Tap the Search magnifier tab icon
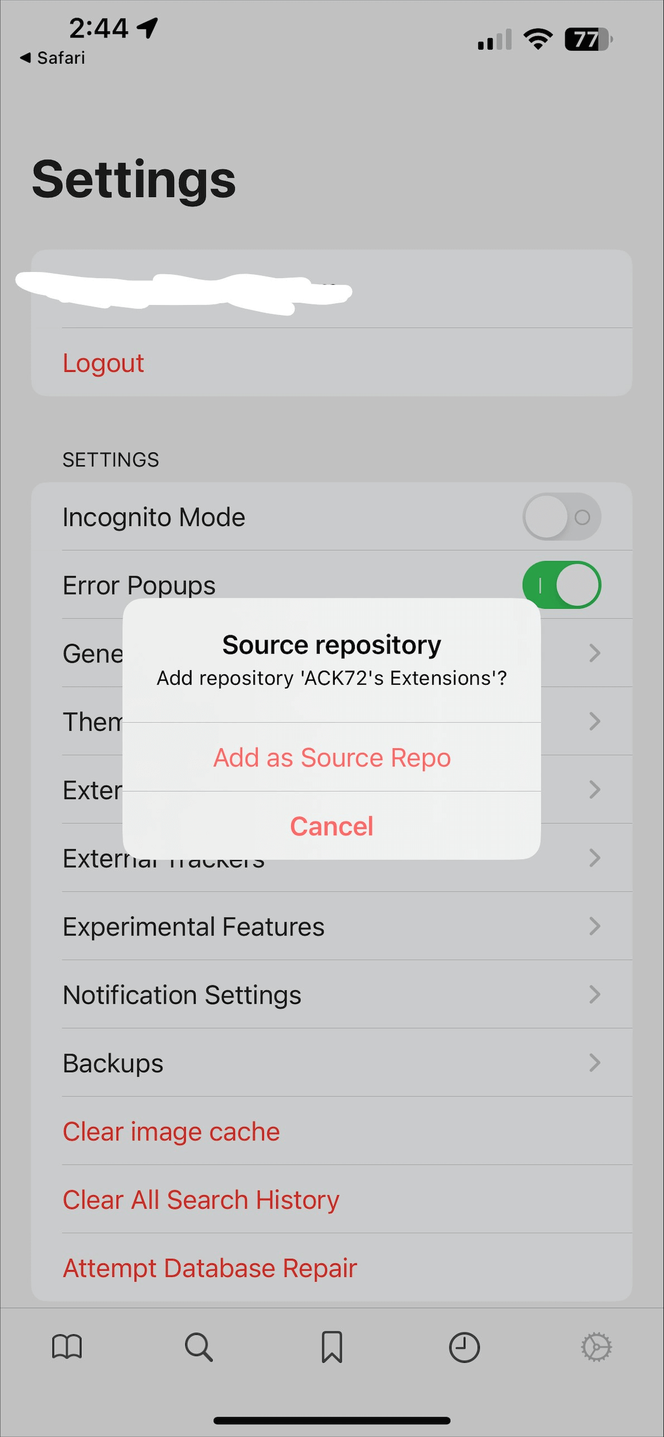This screenshot has width=664, height=1437. pos(199,1347)
